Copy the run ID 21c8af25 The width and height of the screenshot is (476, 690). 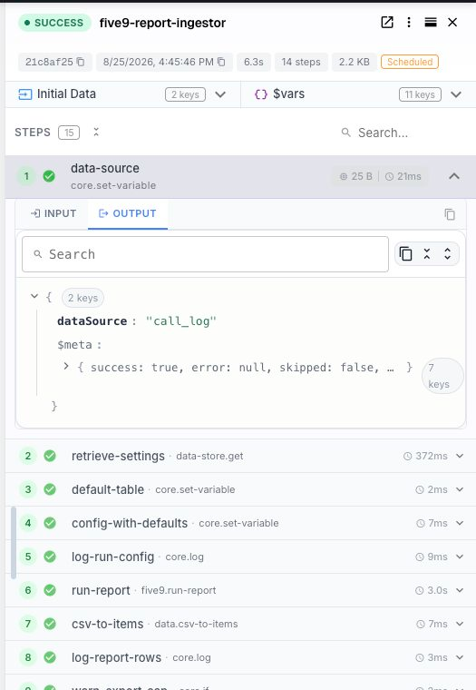81,62
